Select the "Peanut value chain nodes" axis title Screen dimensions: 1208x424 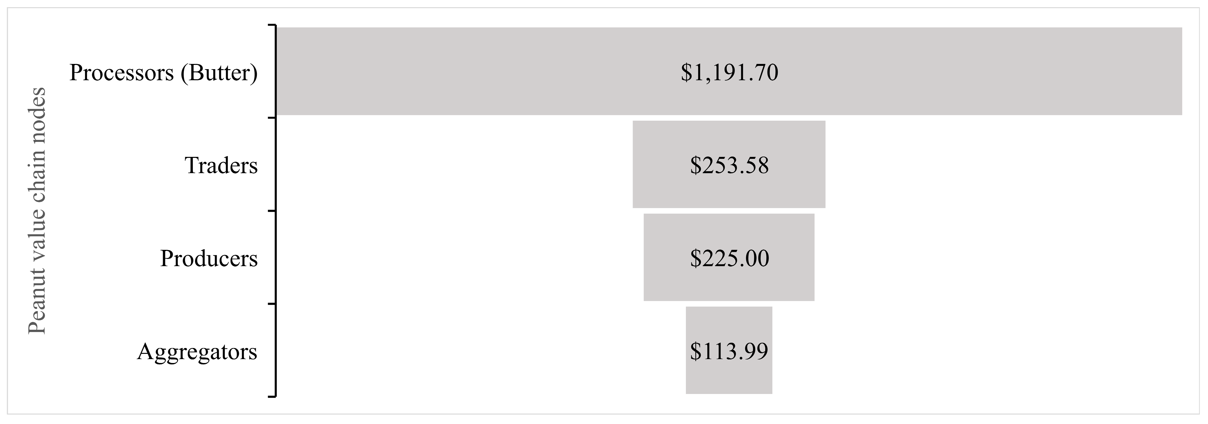point(37,211)
